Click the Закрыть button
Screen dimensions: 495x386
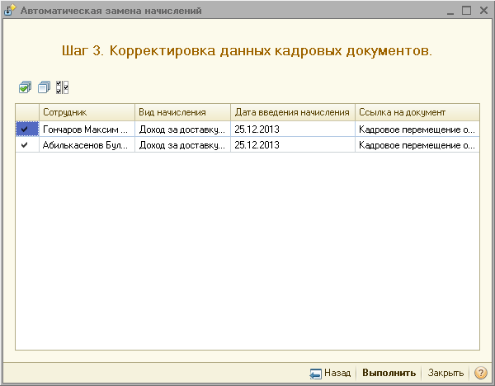click(445, 373)
